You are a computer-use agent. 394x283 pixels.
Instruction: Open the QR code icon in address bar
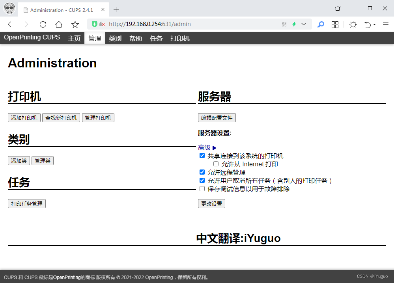tap(284, 24)
